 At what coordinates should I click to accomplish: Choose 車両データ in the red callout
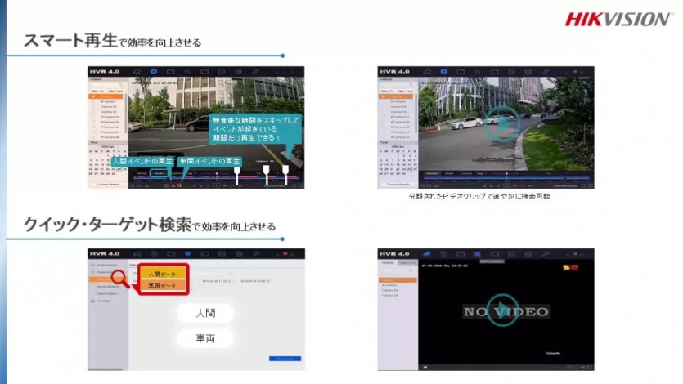pyautogui.click(x=162, y=285)
